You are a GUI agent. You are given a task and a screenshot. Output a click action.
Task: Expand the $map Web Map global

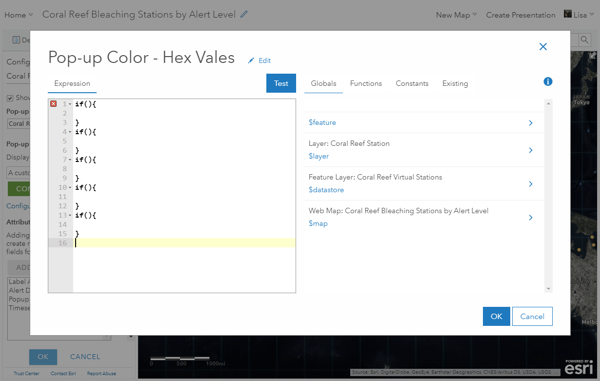tap(531, 218)
